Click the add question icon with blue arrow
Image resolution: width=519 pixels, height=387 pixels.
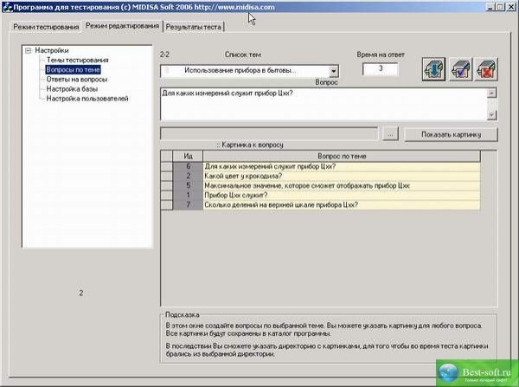(x=434, y=70)
